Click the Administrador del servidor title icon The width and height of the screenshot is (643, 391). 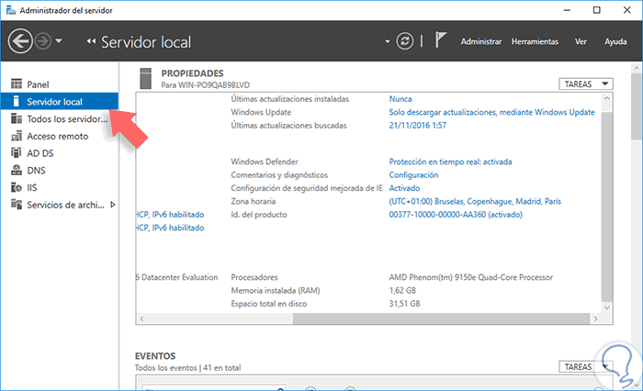11,10
